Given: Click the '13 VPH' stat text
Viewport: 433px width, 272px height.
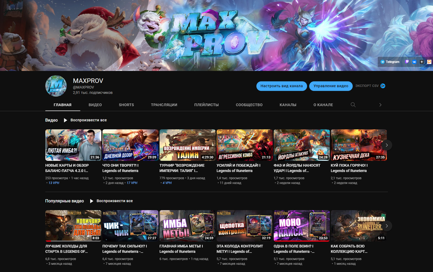Looking at the screenshot, I should pos(54,183).
